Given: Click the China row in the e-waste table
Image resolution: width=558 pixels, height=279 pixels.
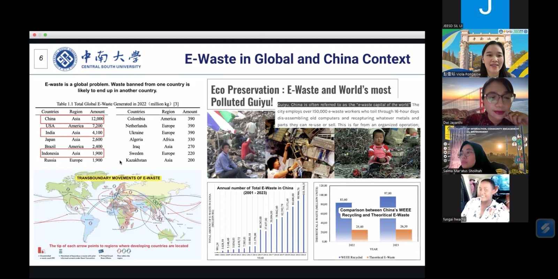Looking at the screenshot, I should tap(72, 119).
